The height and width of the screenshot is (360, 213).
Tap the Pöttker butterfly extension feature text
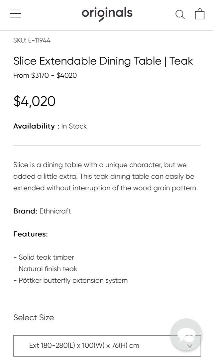tap(70, 280)
